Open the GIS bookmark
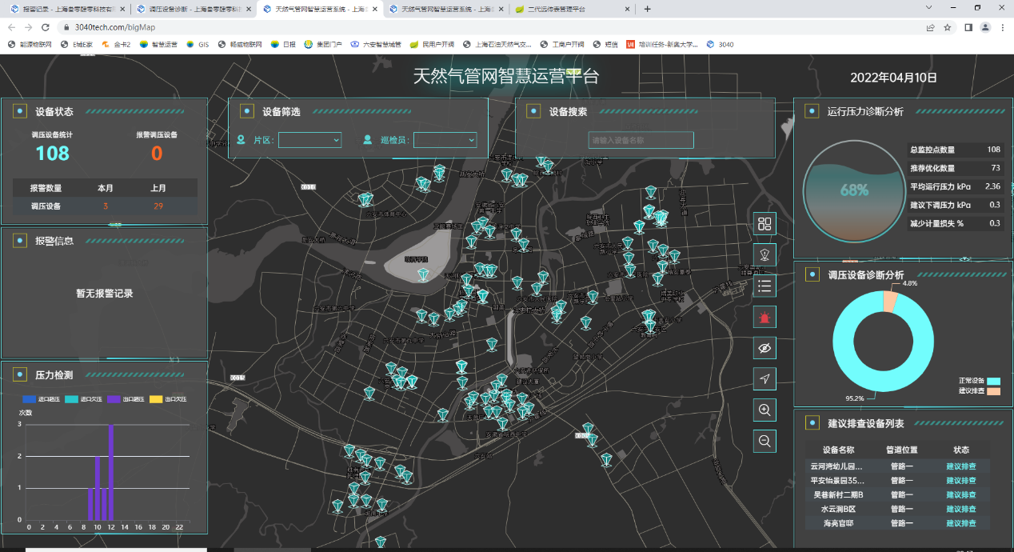Screen dimensions: 1014x552 click(198, 45)
